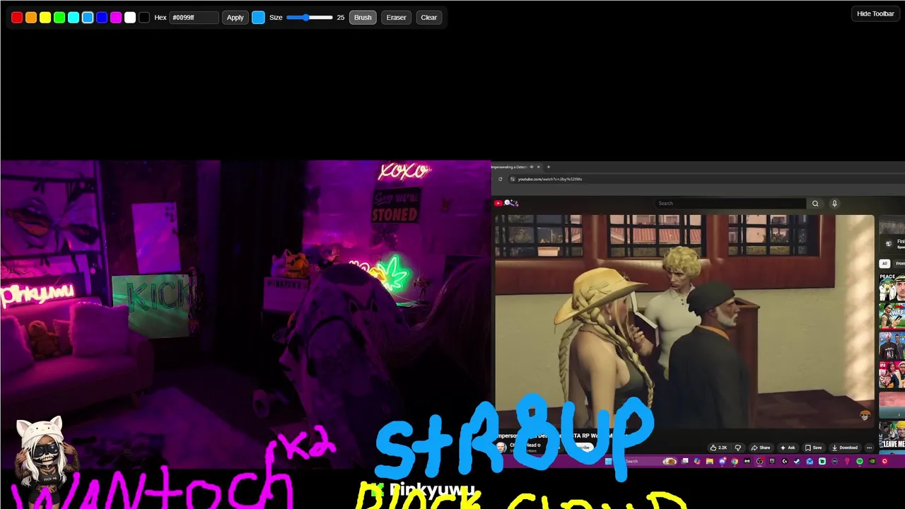Open Epic Games launcher from the taskbar

click(772, 462)
